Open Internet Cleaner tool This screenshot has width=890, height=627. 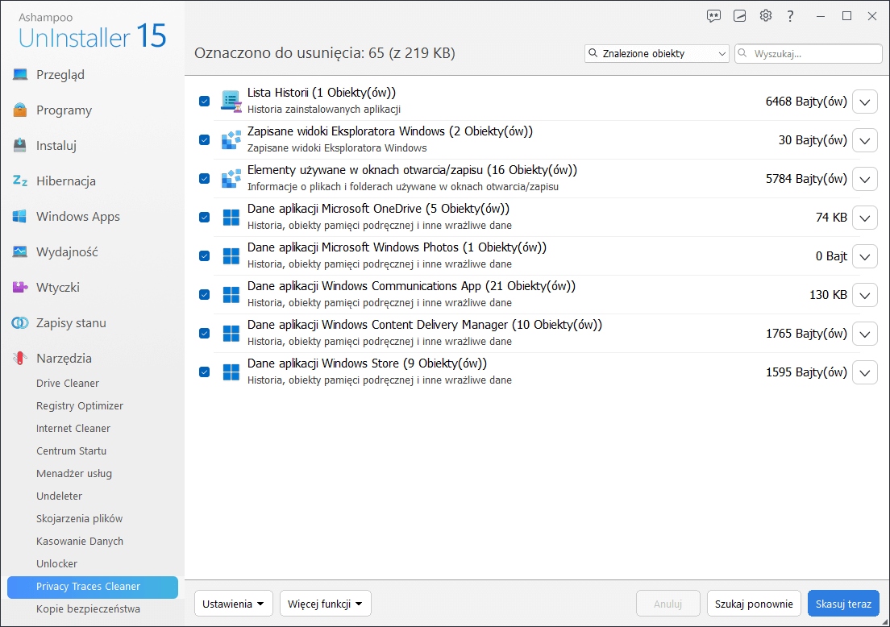[x=73, y=429]
